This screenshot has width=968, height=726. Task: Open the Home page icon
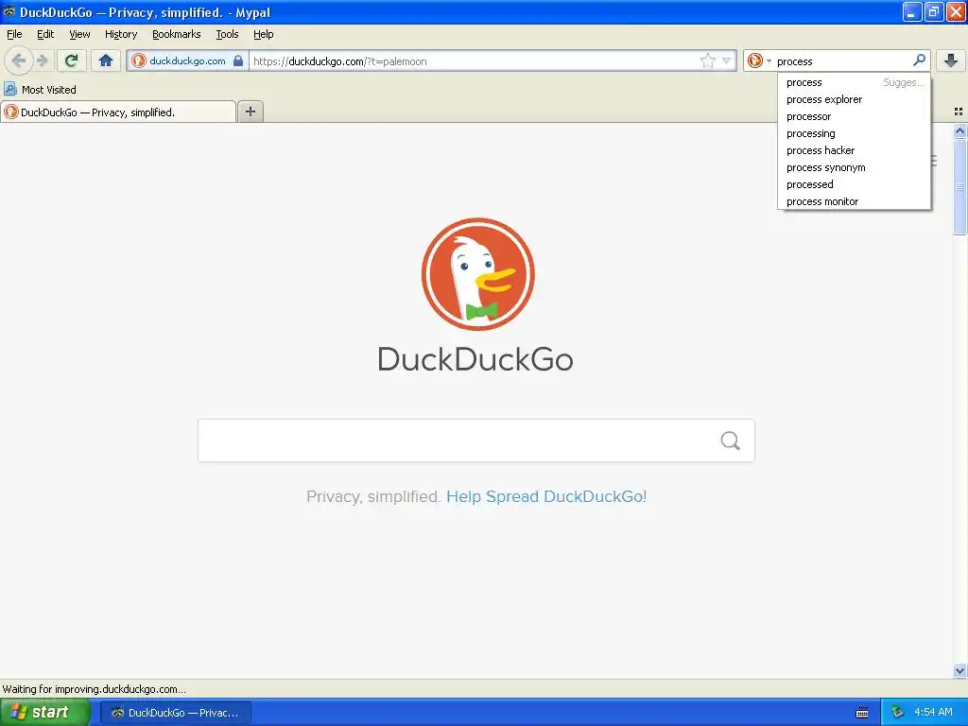pyautogui.click(x=106, y=60)
